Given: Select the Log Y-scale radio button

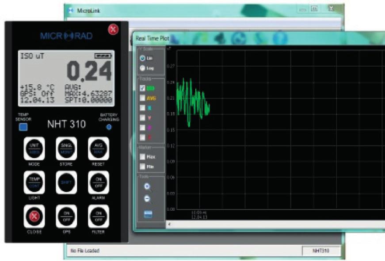Looking at the screenshot, I should (142, 68).
